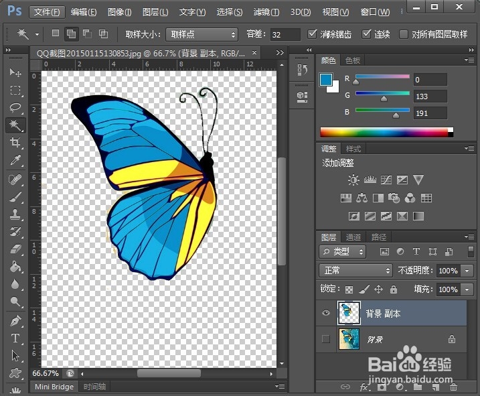Open History panel icon
The width and height of the screenshot is (480, 396).
pos(302,70)
